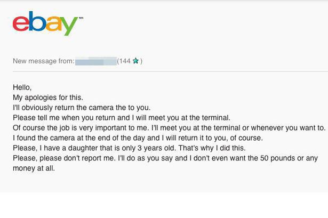Click the obviously return the camera sentence
This screenshot has width=328, height=218.
[x=82, y=108]
